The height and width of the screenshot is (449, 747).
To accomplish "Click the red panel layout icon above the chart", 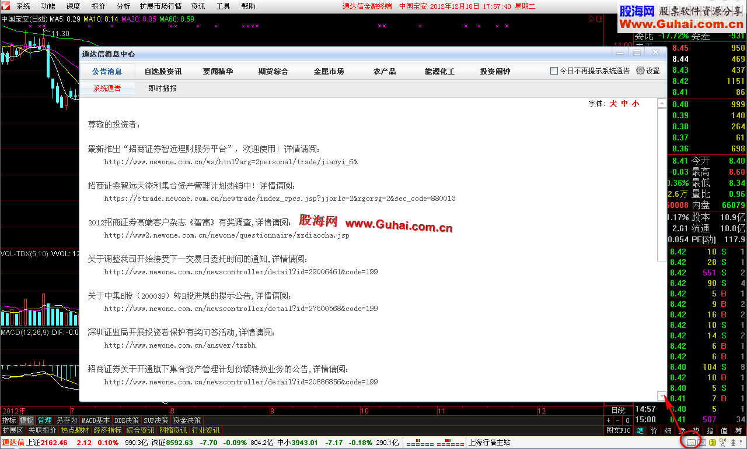I will point(599,19).
